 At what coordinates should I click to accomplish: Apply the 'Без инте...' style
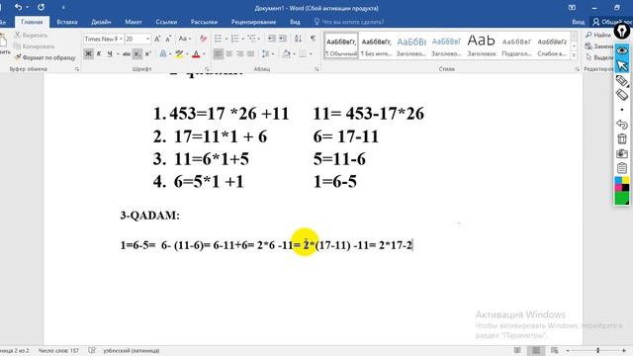pos(376,46)
